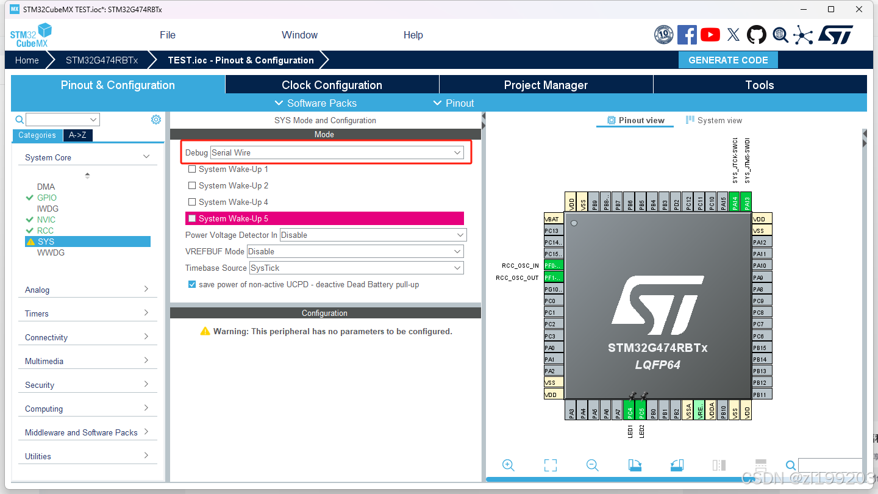Screen dimensions: 878x494
Task: Click the peripheral search magnifier icon
Action: [20, 120]
